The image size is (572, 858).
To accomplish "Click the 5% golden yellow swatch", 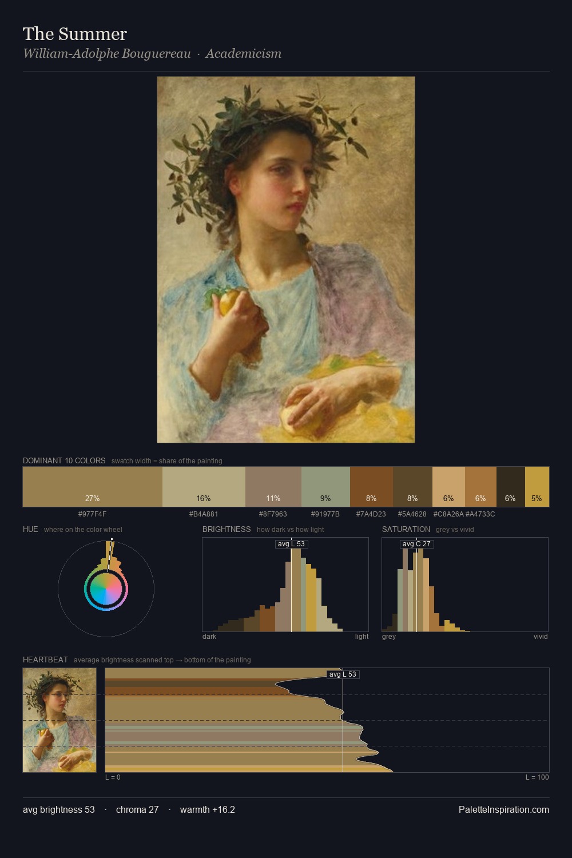I will pos(537,487).
